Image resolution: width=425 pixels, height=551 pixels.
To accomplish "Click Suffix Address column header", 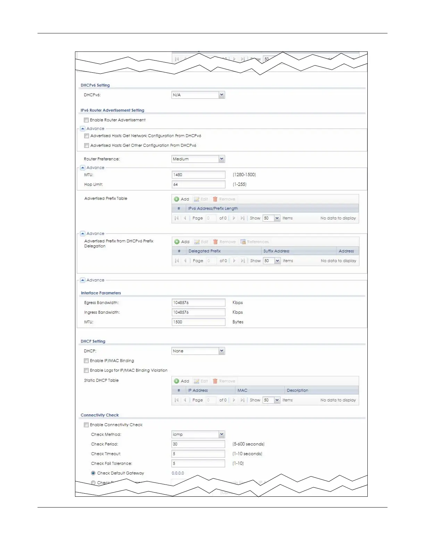I will pyautogui.click(x=299, y=251).
